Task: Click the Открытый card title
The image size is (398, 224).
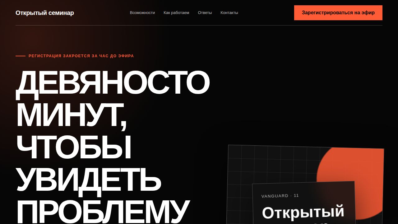Action: pyautogui.click(x=303, y=212)
